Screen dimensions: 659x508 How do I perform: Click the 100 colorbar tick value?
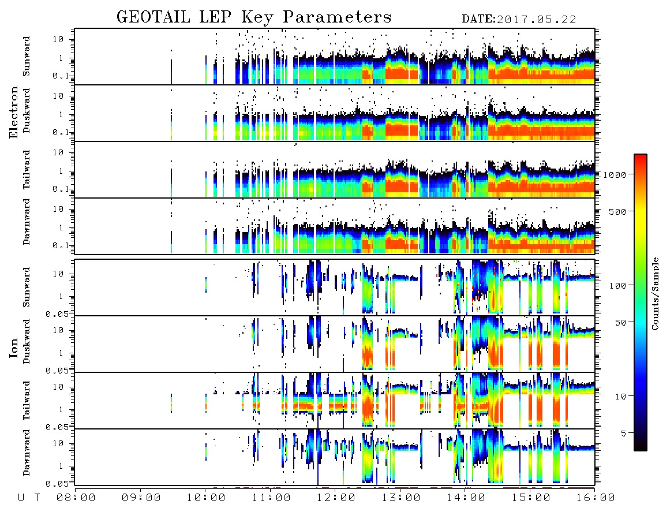[x=617, y=286]
